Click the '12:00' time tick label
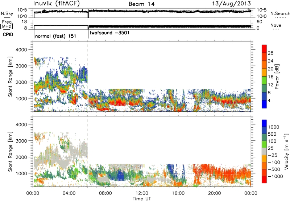The image size is (290, 201). coord(142,193)
